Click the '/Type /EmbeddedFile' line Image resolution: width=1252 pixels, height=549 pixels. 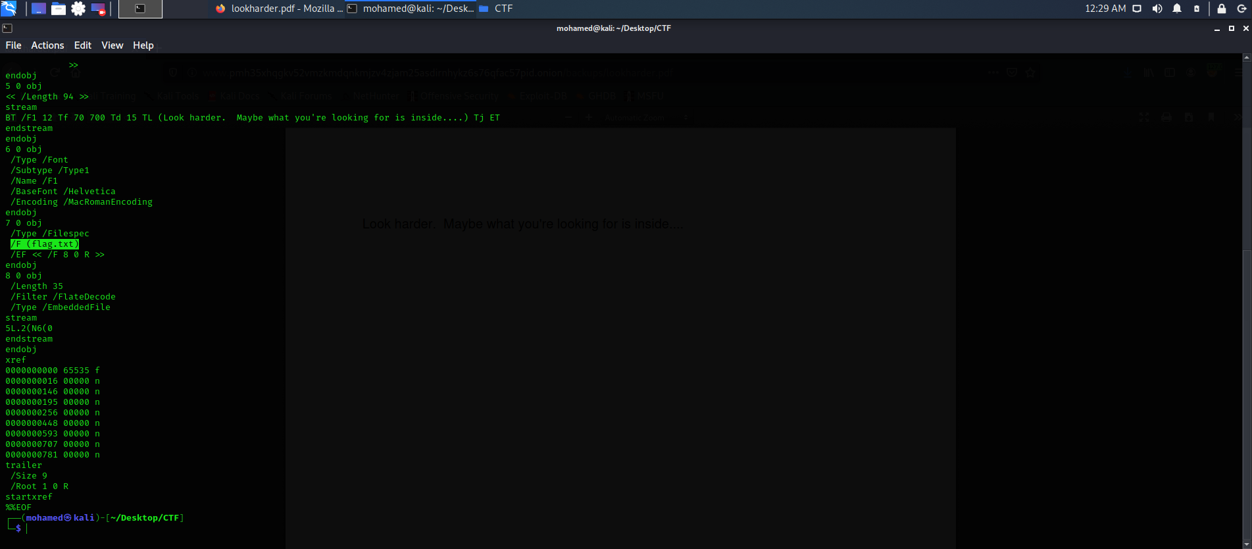coord(61,307)
